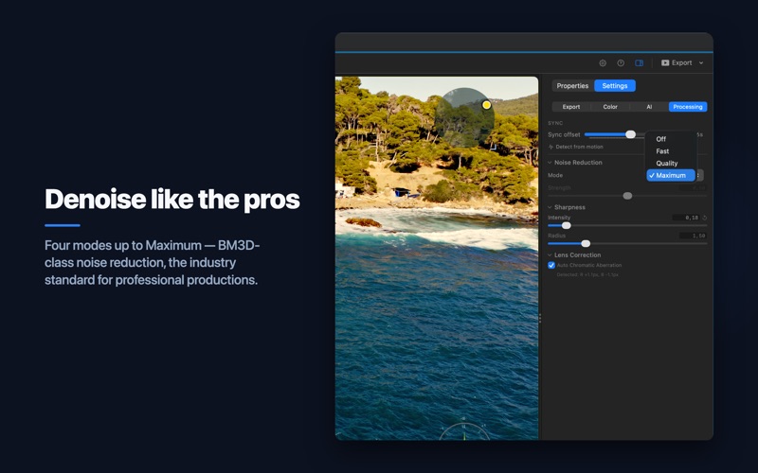The width and height of the screenshot is (758, 473).
Task: Open the settings gear in toolbar
Action: pyautogui.click(x=603, y=62)
